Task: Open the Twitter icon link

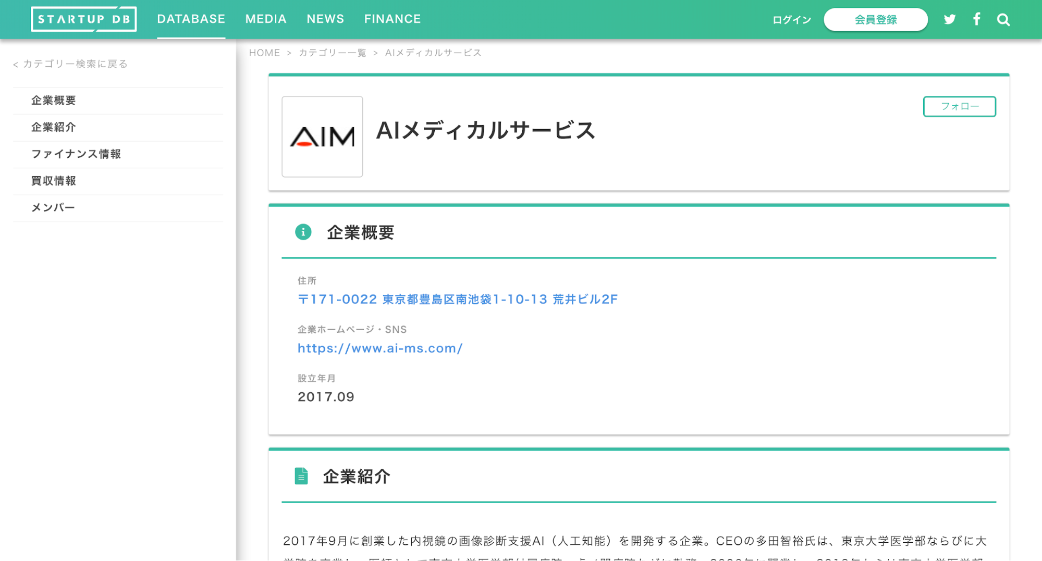Action: point(950,20)
